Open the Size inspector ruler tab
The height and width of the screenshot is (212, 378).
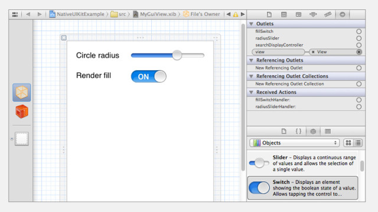(x=328, y=15)
